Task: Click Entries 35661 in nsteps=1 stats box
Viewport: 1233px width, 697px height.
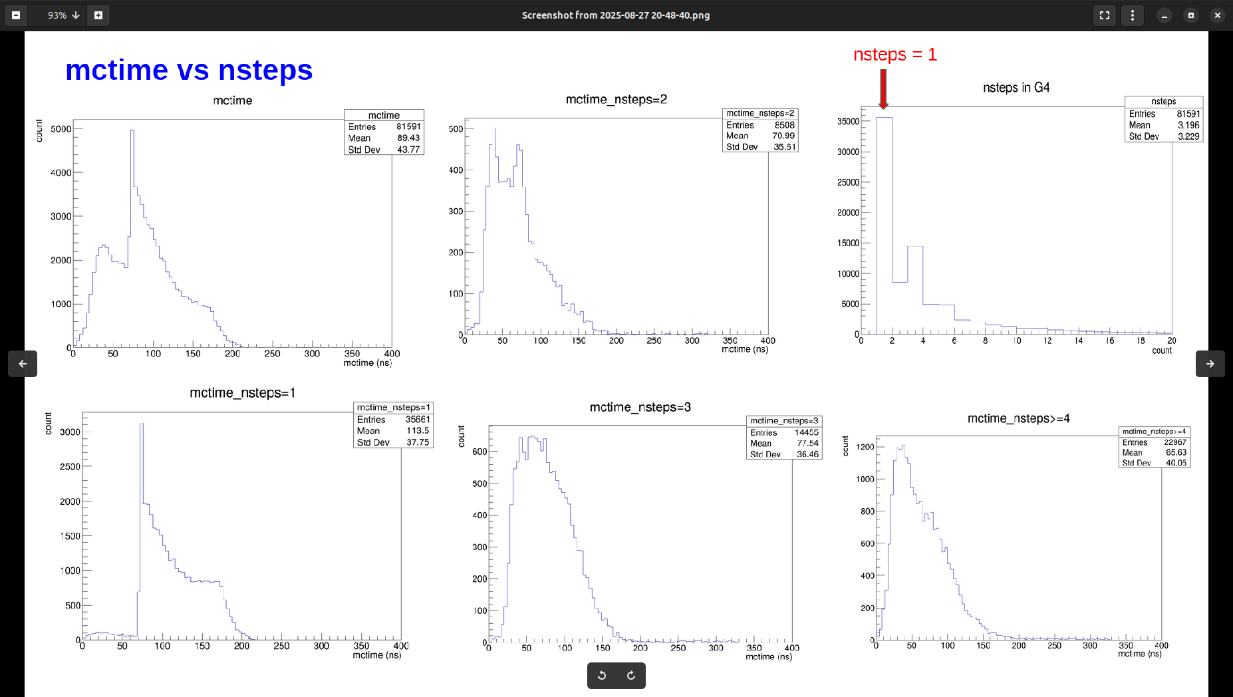Action: (393, 420)
